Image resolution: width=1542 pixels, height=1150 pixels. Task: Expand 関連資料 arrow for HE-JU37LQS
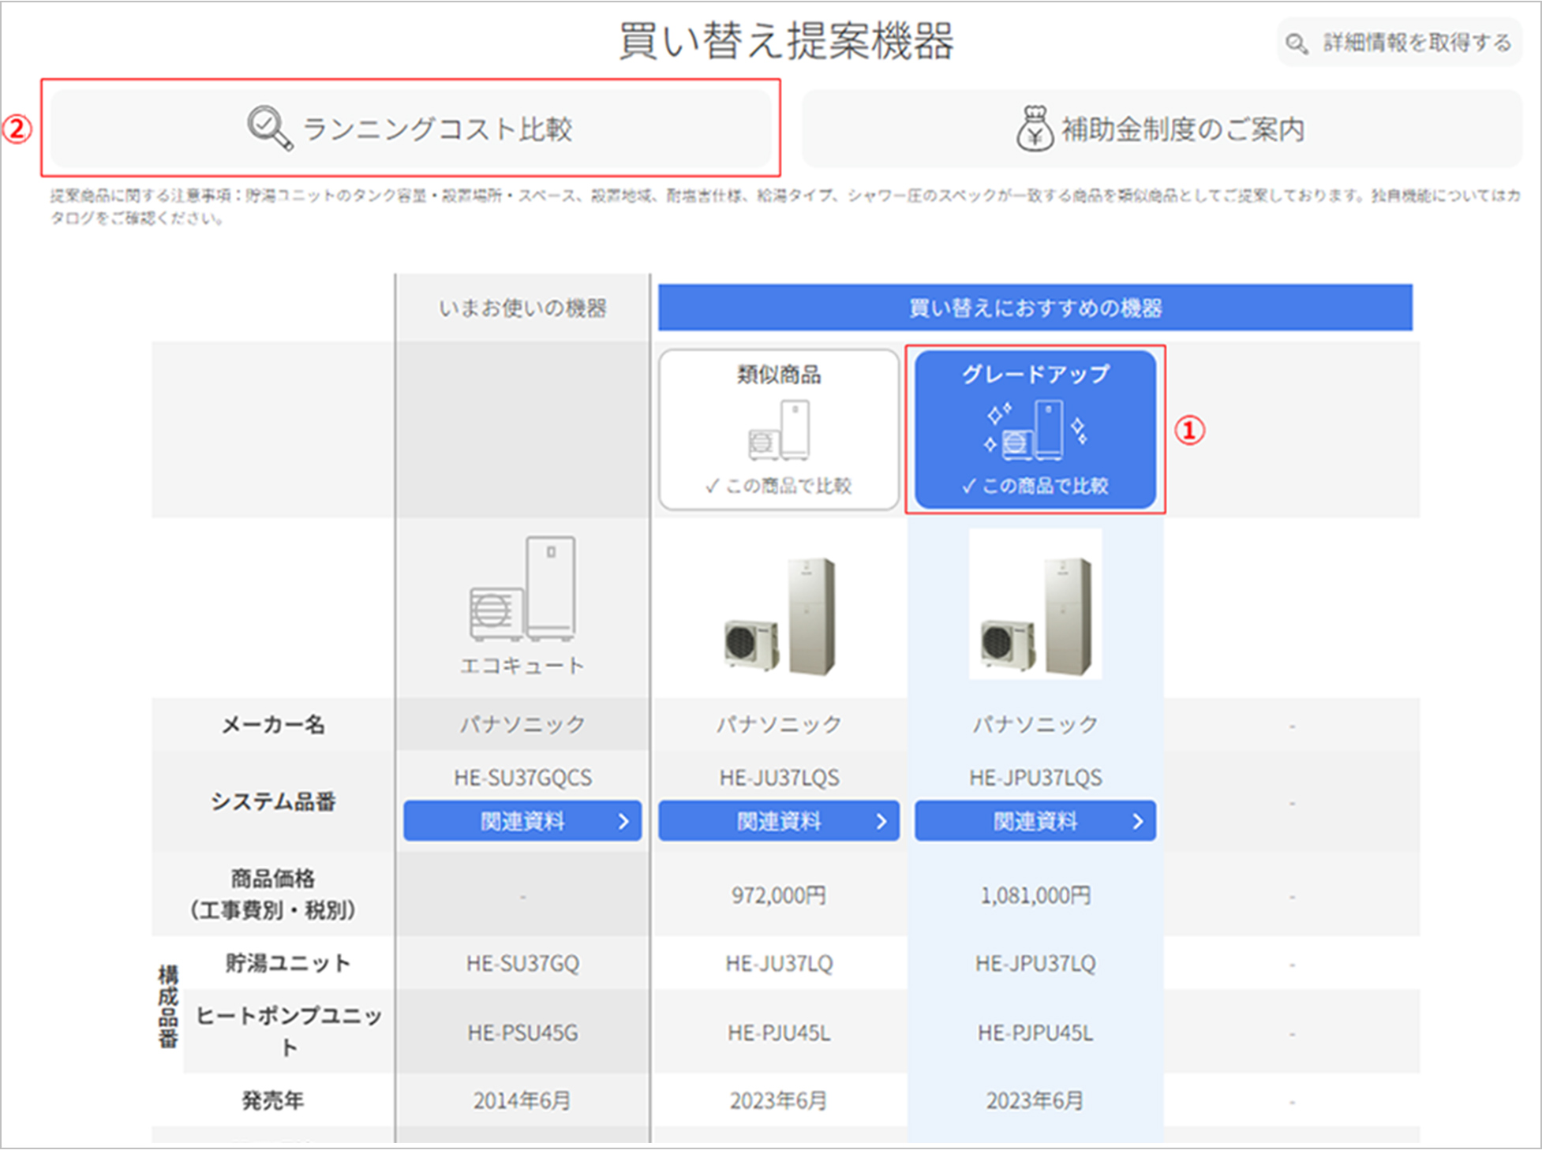point(881,822)
